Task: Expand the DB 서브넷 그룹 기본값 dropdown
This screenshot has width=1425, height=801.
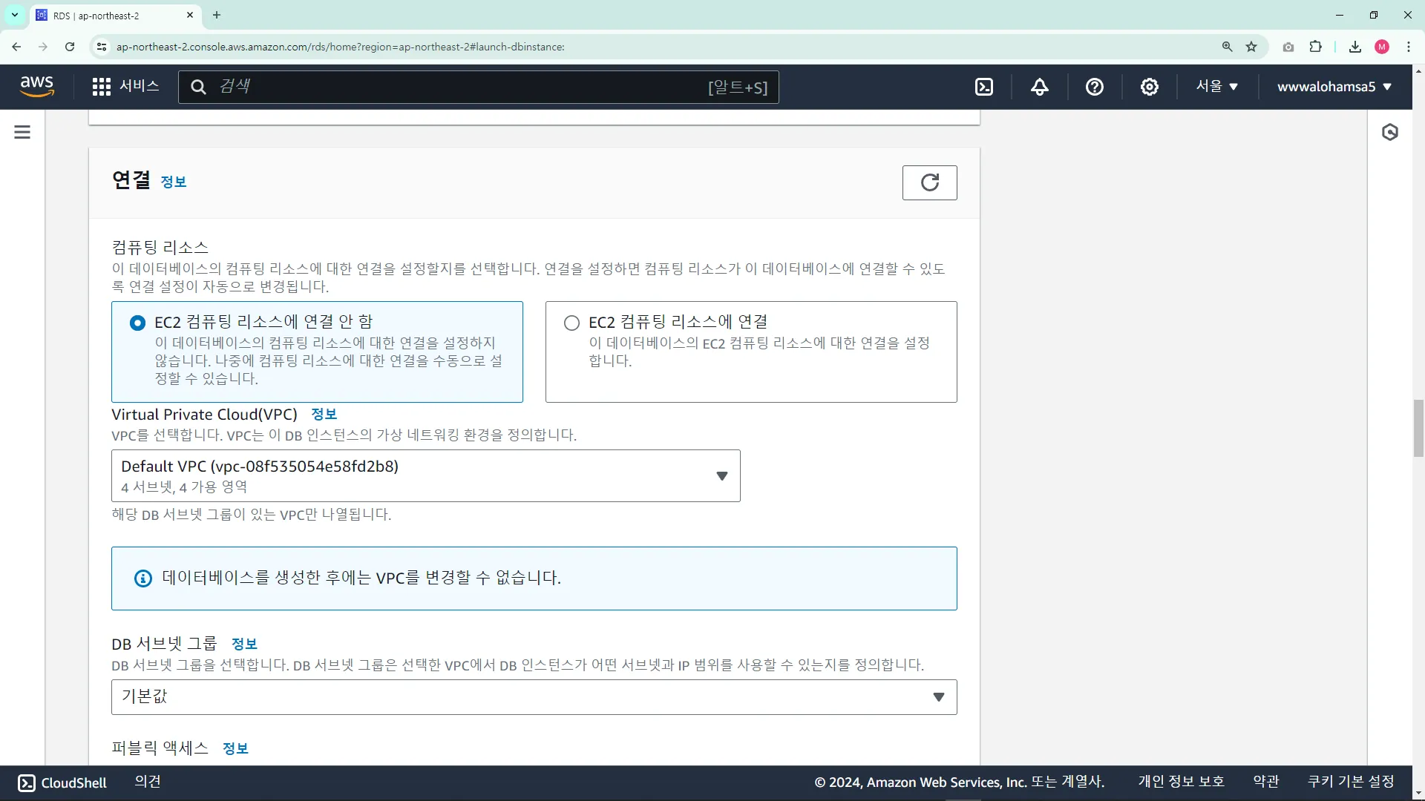Action: pos(534,696)
